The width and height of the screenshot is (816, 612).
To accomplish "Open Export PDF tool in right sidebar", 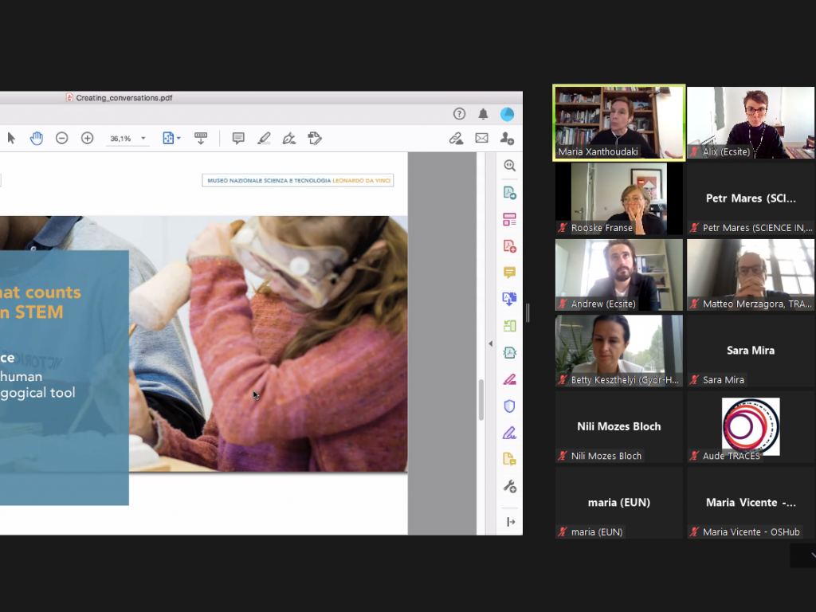I will pos(509,192).
